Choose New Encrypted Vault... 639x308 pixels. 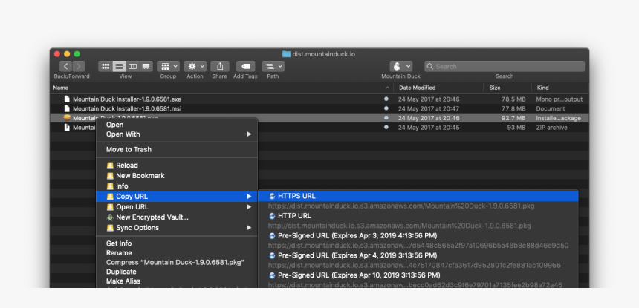click(176, 217)
